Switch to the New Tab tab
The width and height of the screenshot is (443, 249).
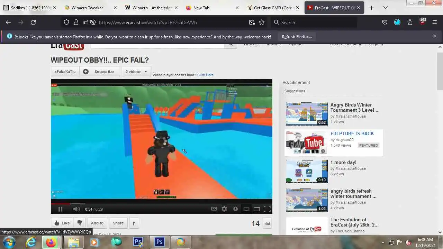tap(212, 8)
